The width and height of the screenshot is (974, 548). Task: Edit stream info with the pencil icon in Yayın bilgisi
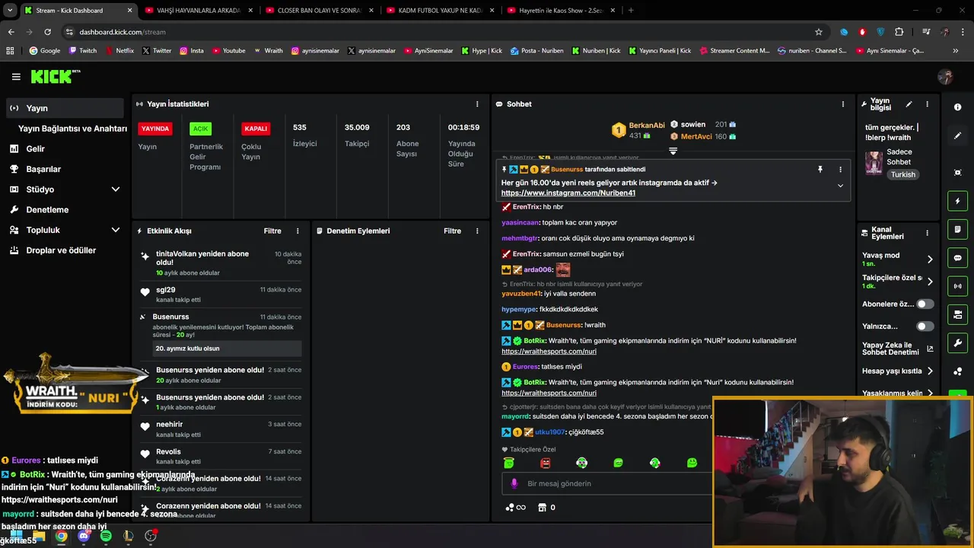coord(909,104)
